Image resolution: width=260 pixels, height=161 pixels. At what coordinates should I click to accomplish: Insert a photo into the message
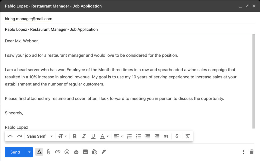tap(85, 152)
